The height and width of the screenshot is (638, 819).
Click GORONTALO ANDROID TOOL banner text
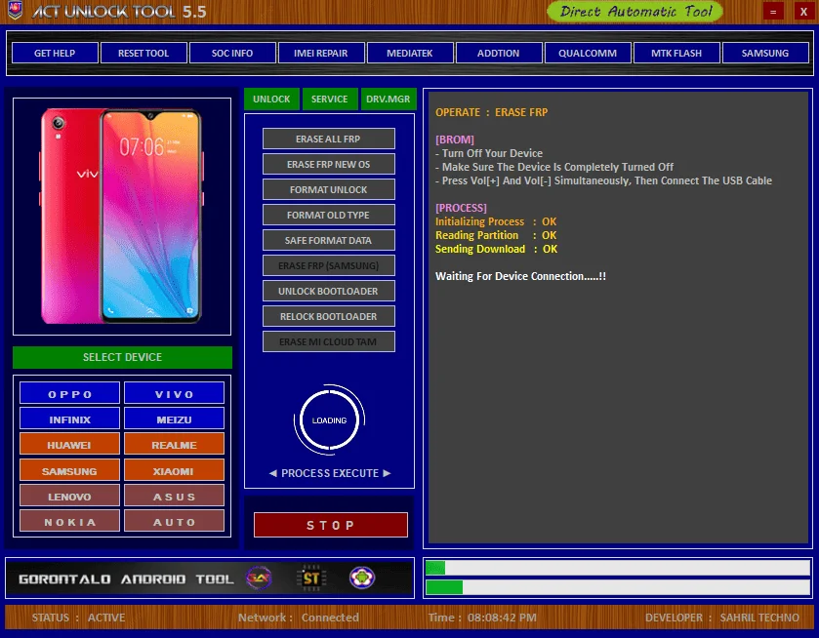126,579
